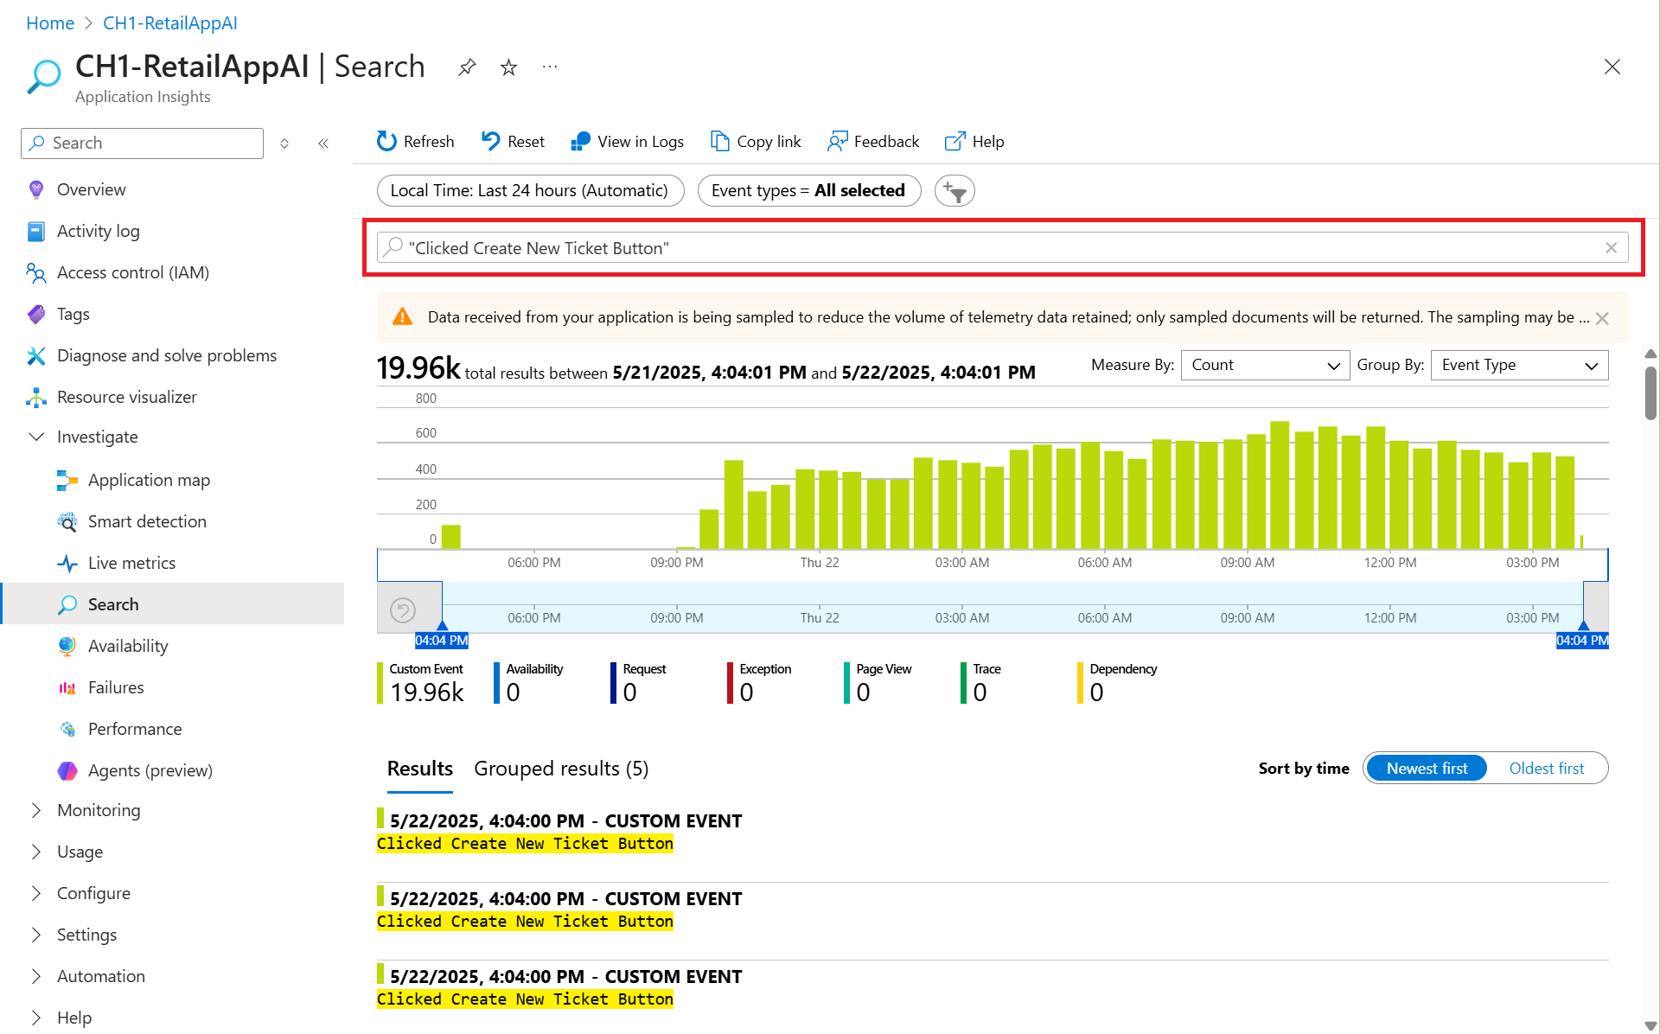
Task: Open Live metrics from sidebar
Action: 131,563
